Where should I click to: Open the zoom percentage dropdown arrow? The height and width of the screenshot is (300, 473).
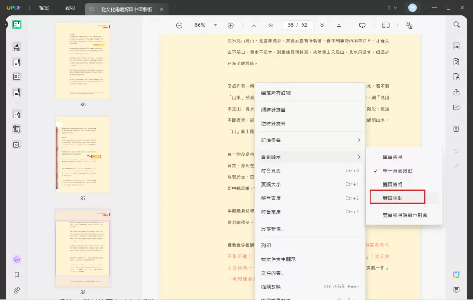[215, 25]
